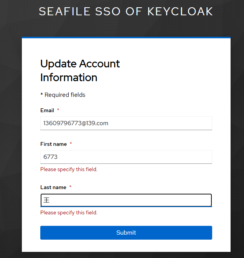Viewport: 244px width, 258px height.
Task: Click the Email input field
Action: [x=126, y=123]
